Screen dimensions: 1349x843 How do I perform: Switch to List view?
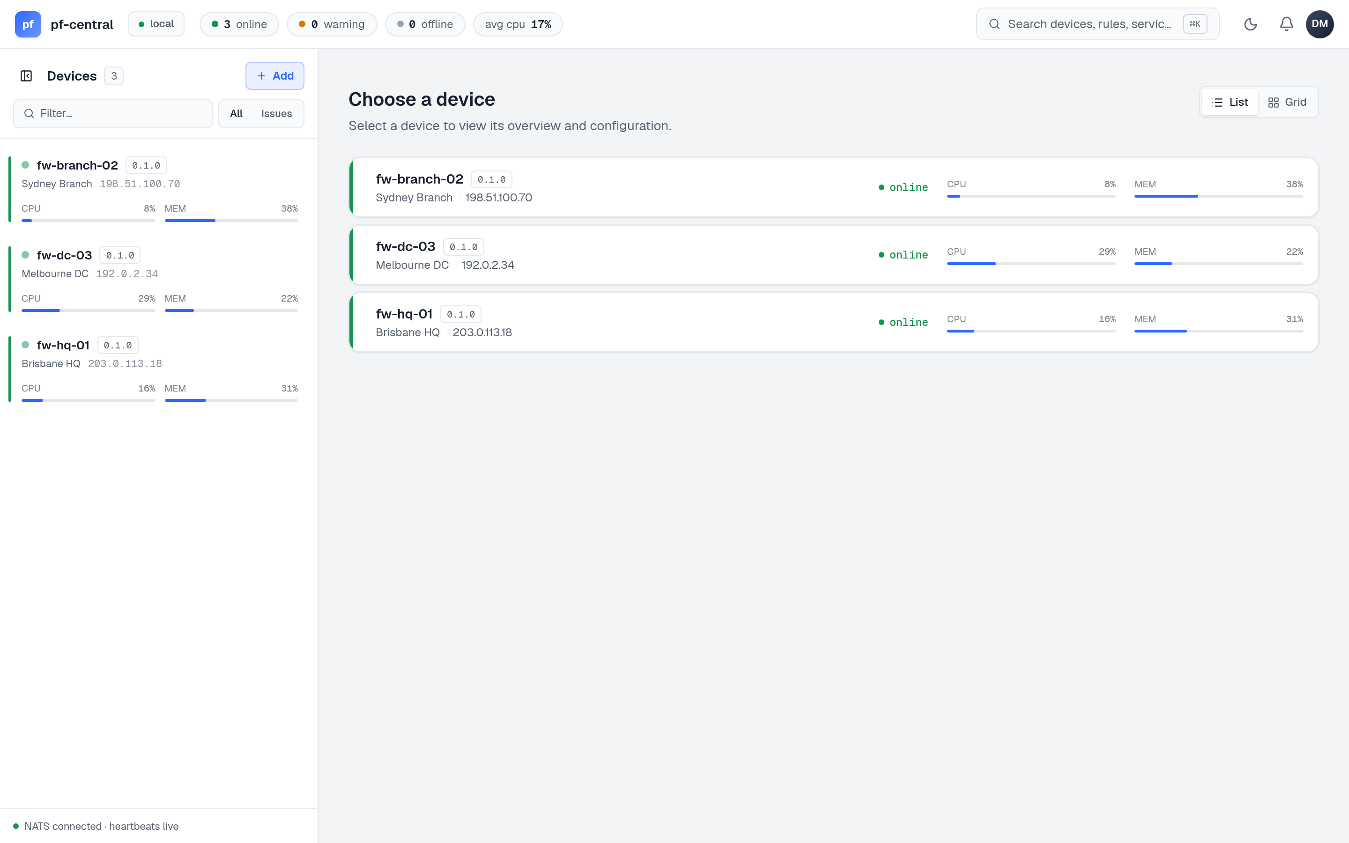pyautogui.click(x=1230, y=102)
